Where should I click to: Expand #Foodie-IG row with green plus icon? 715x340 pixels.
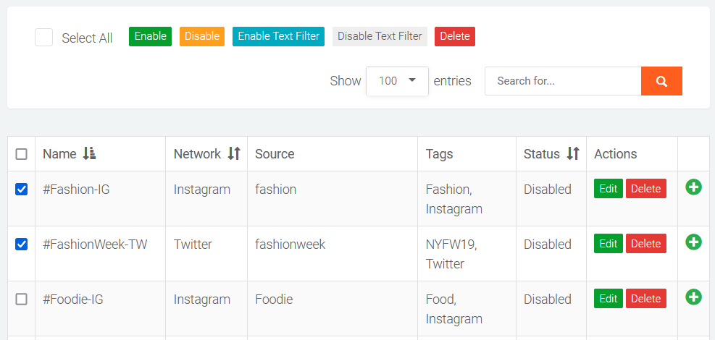(693, 297)
